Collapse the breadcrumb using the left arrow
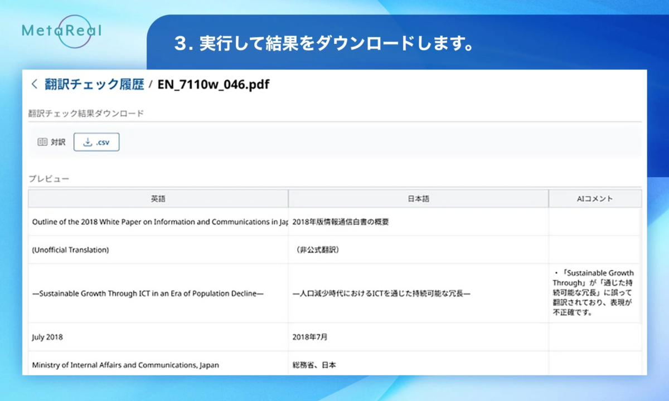This screenshot has width=669, height=401. click(x=33, y=85)
